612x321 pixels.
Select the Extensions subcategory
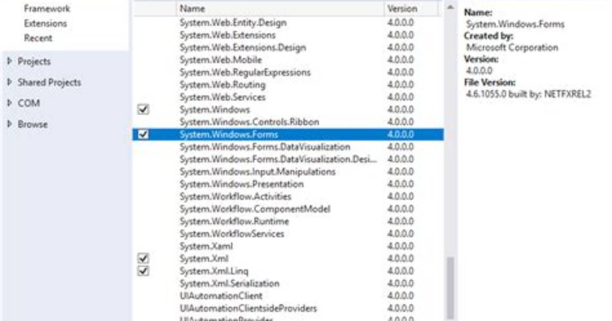[45, 24]
